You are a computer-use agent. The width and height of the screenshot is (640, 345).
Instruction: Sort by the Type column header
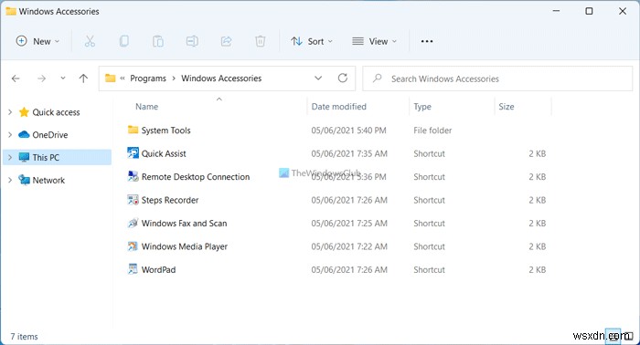point(422,107)
